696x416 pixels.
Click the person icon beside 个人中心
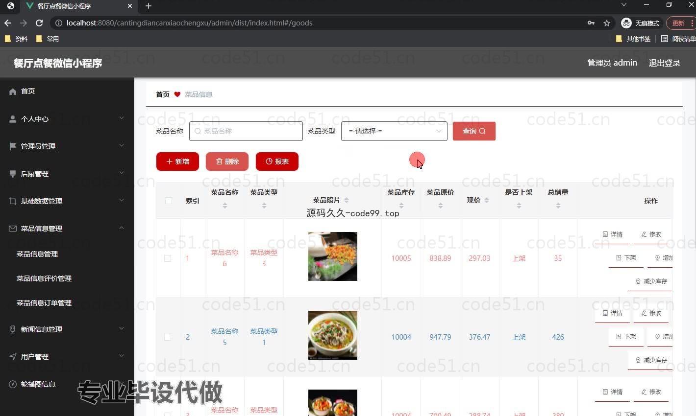pyautogui.click(x=13, y=119)
